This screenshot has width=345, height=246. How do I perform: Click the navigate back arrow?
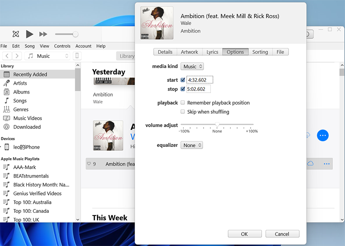click(x=7, y=56)
